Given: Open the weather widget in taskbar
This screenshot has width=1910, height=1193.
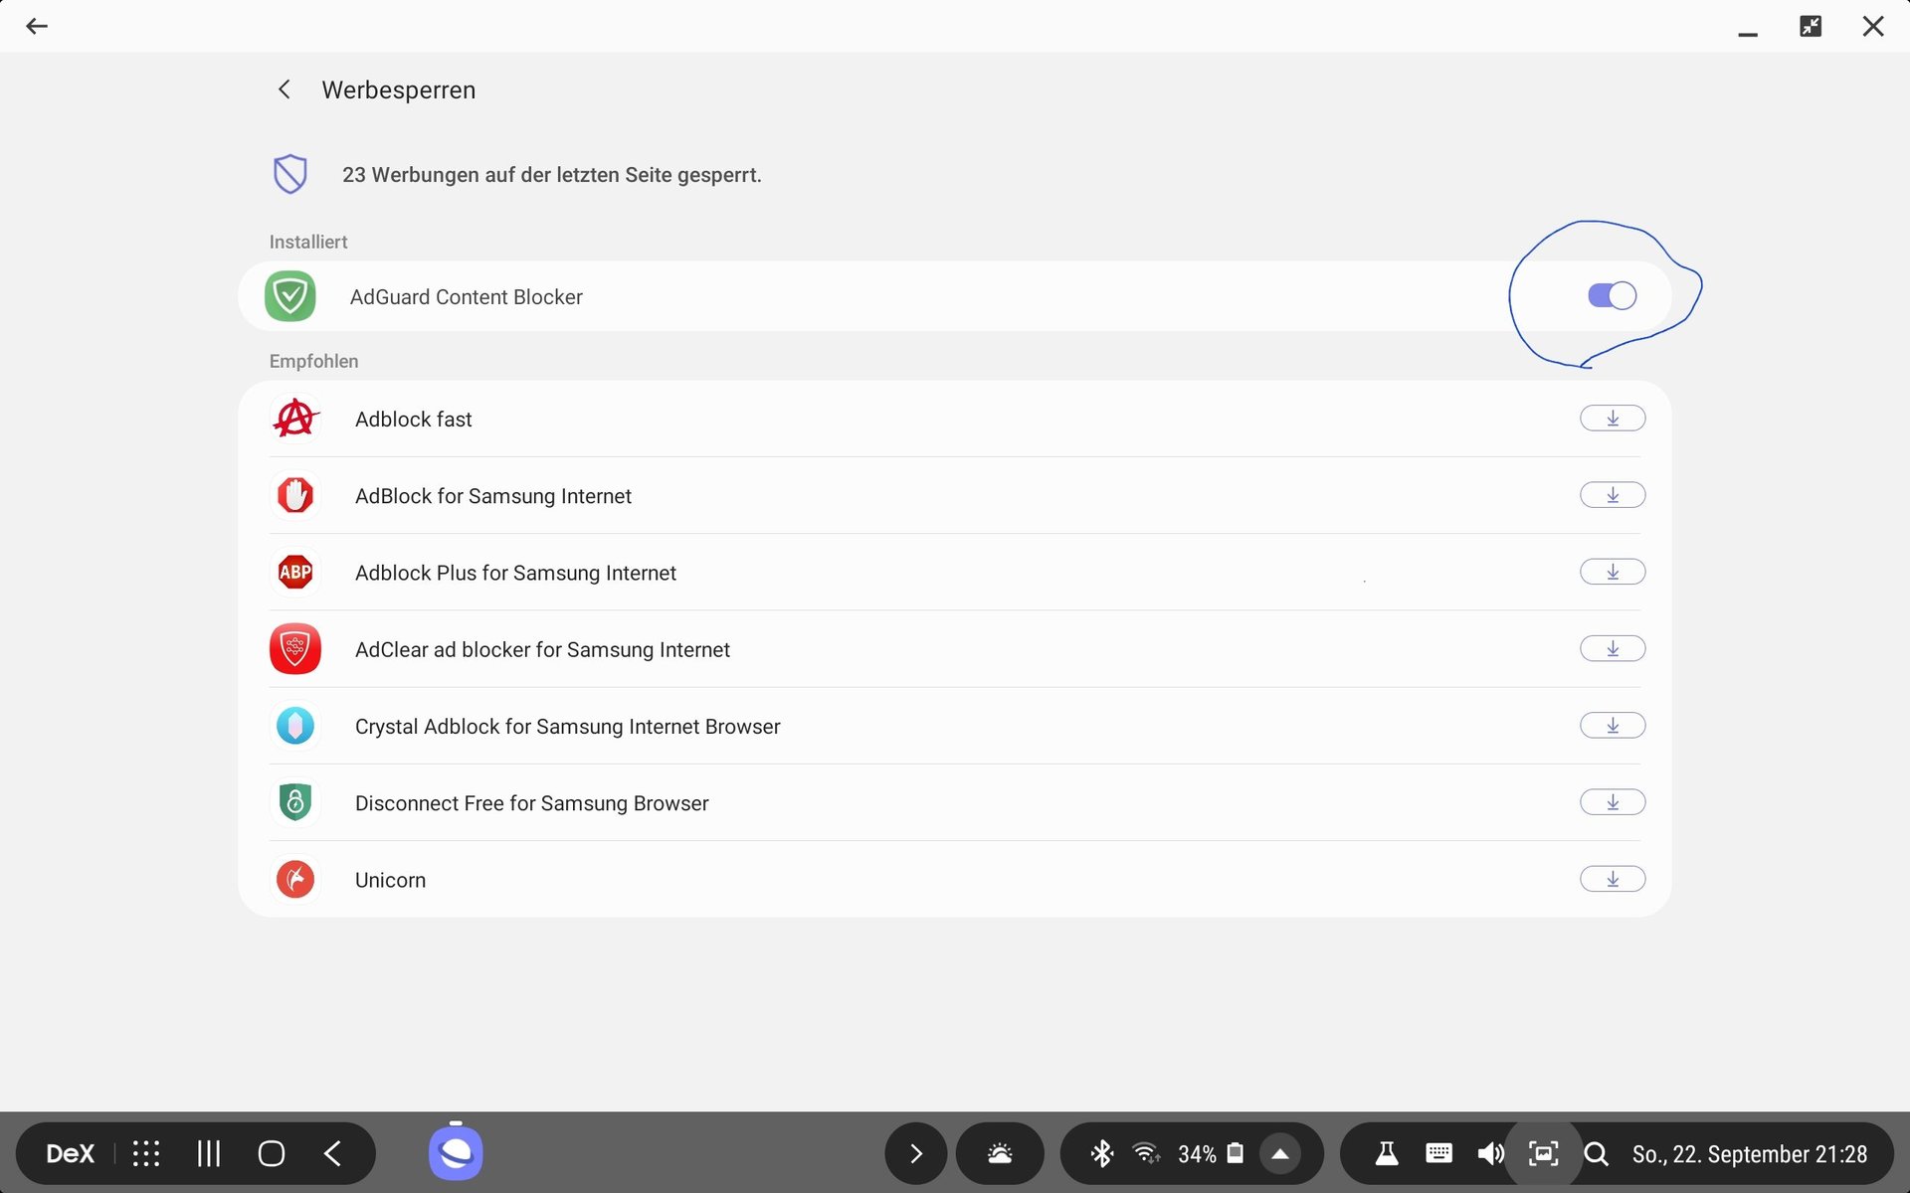Looking at the screenshot, I should [1000, 1153].
